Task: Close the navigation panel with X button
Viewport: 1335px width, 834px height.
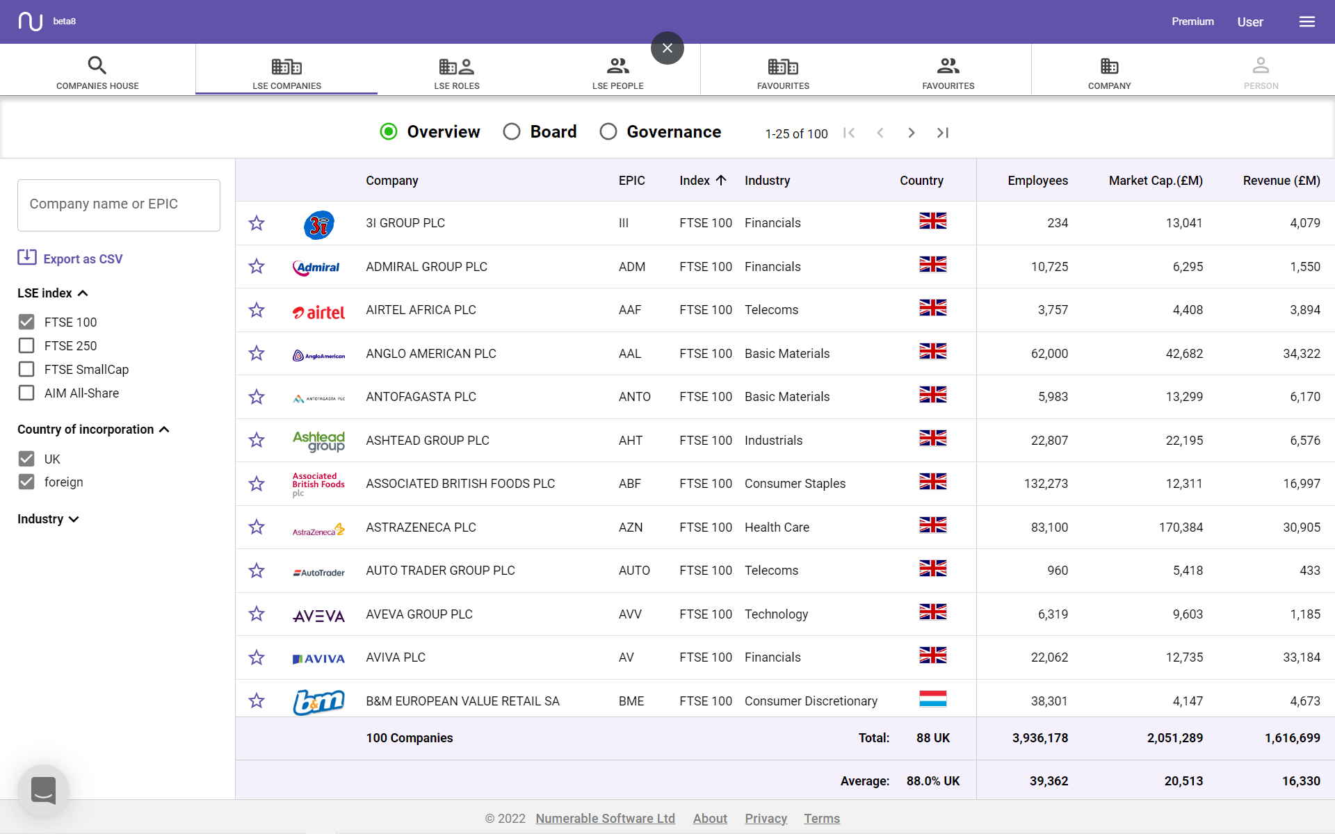Action: [x=667, y=48]
